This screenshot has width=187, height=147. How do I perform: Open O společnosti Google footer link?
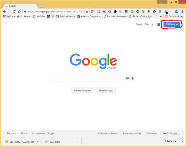point(43,133)
